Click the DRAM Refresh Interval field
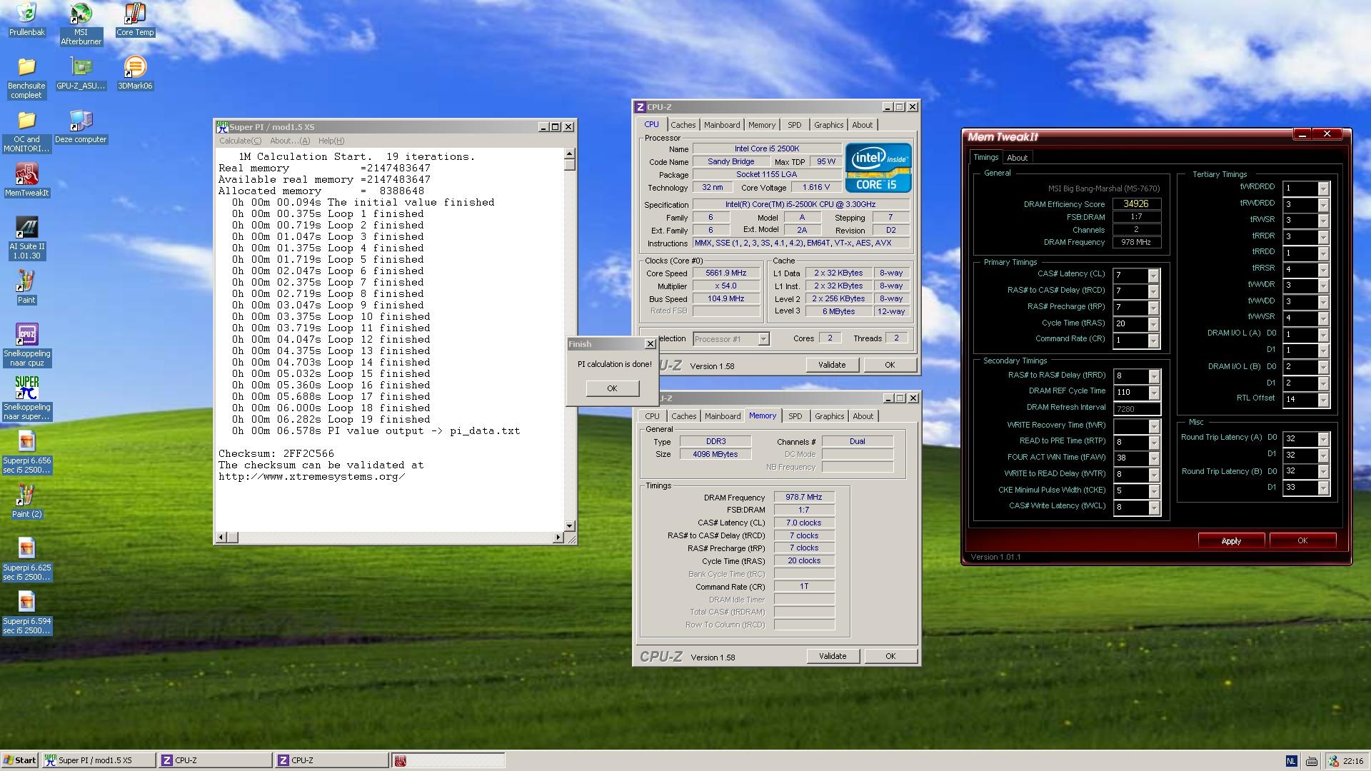The height and width of the screenshot is (771, 1371). 1136,409
